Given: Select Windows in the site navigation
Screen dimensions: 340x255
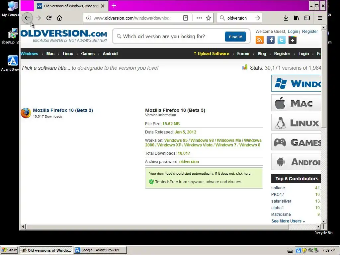Looking at the screenshot, I should [30, 54].
